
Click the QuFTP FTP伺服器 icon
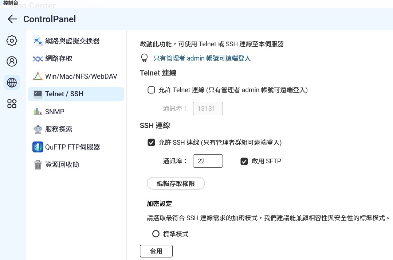[38, 147]
